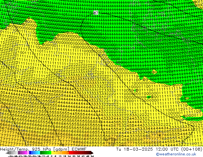Open the weatheronline.co.uk copyright link

click(176, 154)
